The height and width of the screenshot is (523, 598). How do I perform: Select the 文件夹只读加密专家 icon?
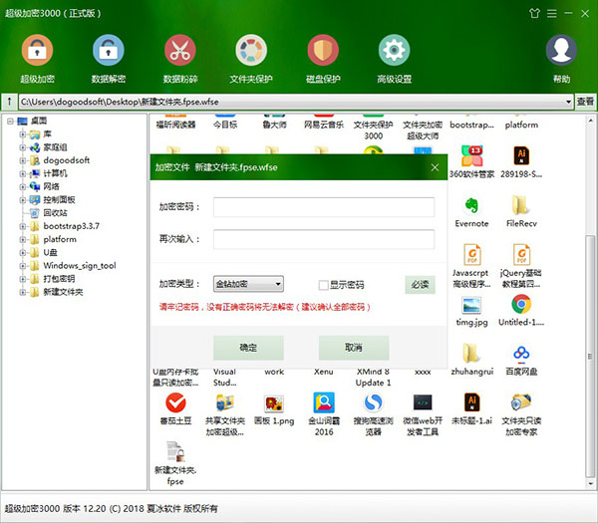coord(521,414)
